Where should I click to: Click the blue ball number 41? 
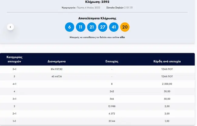click(x=114, y=27)
